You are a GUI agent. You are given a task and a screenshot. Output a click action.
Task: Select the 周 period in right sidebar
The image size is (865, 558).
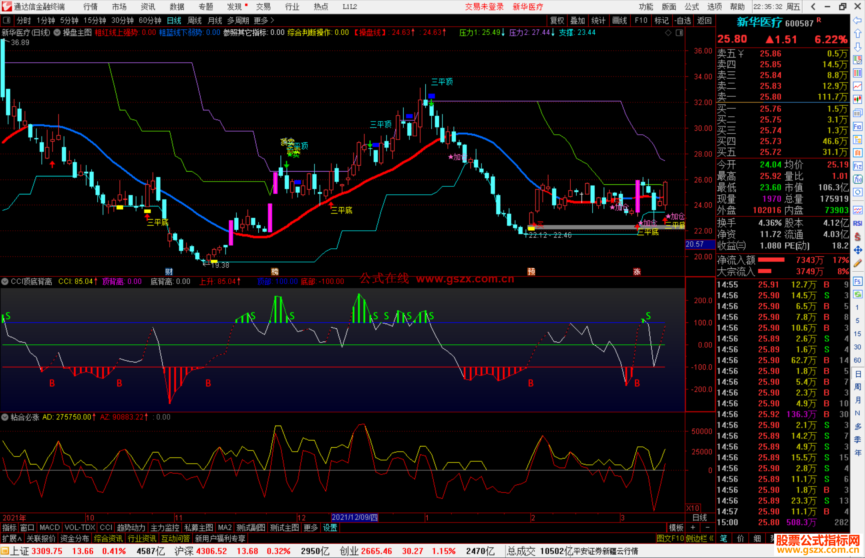(857, 387)
